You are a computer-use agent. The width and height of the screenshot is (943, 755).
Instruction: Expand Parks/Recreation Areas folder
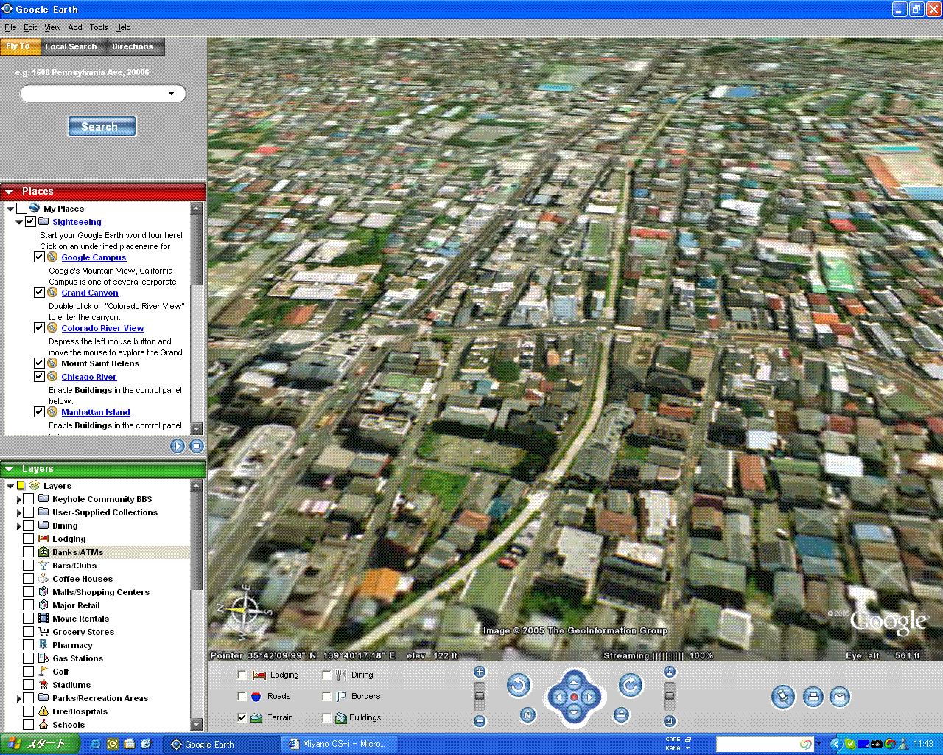click(19, 698)
